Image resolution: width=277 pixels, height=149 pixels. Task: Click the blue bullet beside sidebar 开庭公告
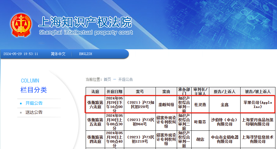21,103
